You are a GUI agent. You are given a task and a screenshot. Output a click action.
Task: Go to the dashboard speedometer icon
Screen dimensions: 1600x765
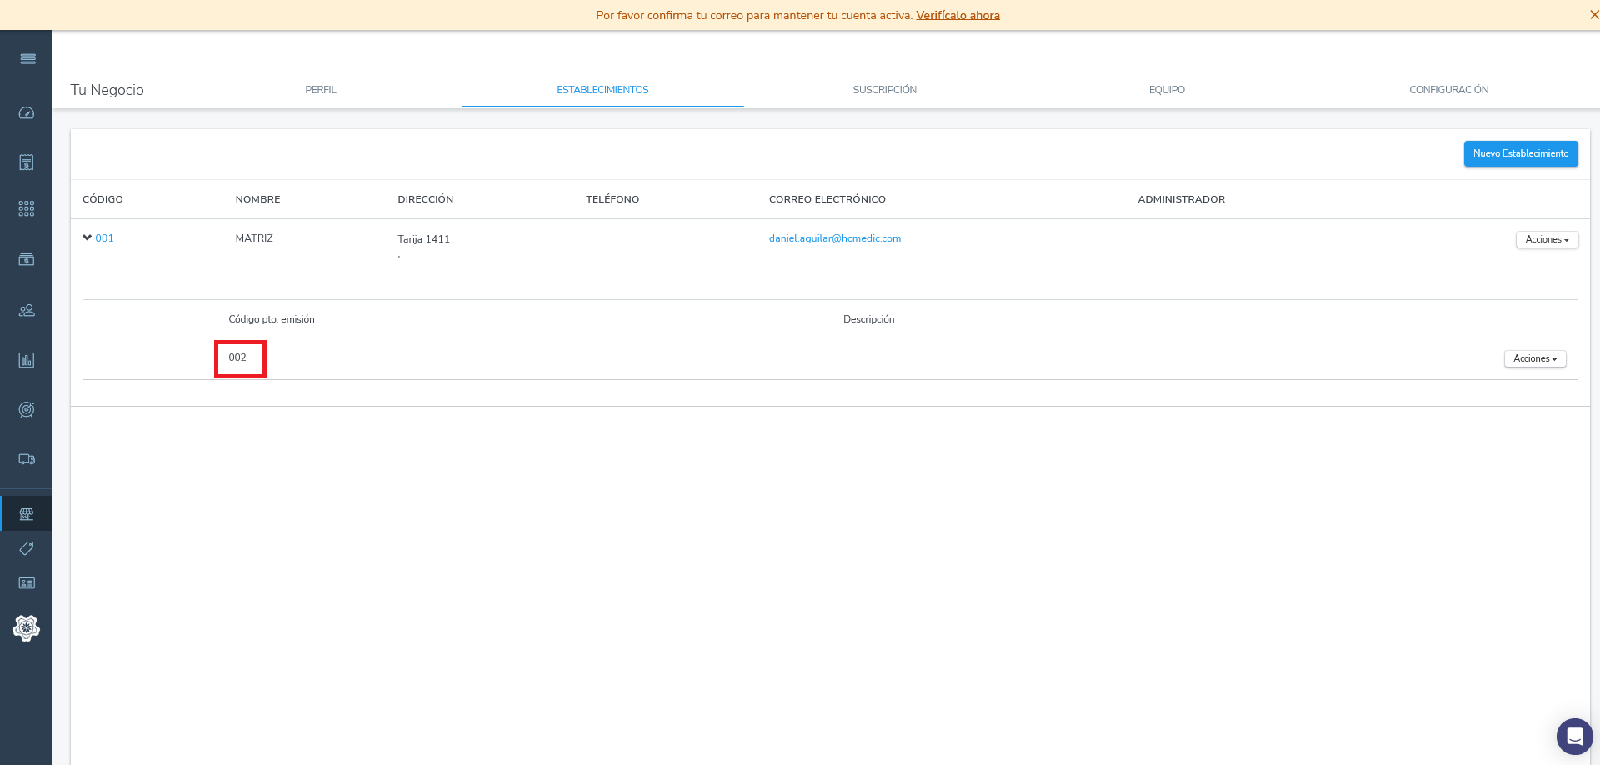27,113
